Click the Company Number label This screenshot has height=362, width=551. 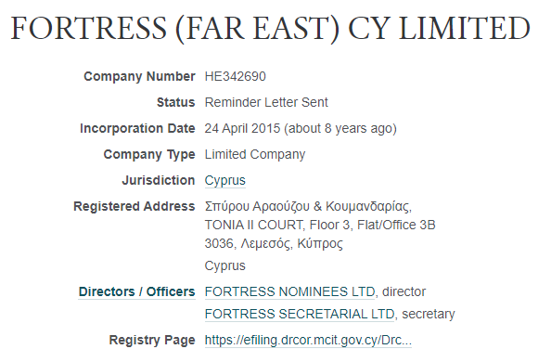coord(139,76)
